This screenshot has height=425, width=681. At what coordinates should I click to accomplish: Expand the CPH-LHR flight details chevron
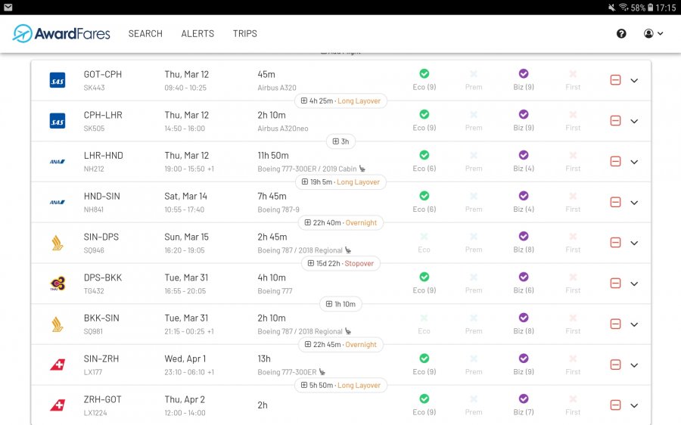634,121
